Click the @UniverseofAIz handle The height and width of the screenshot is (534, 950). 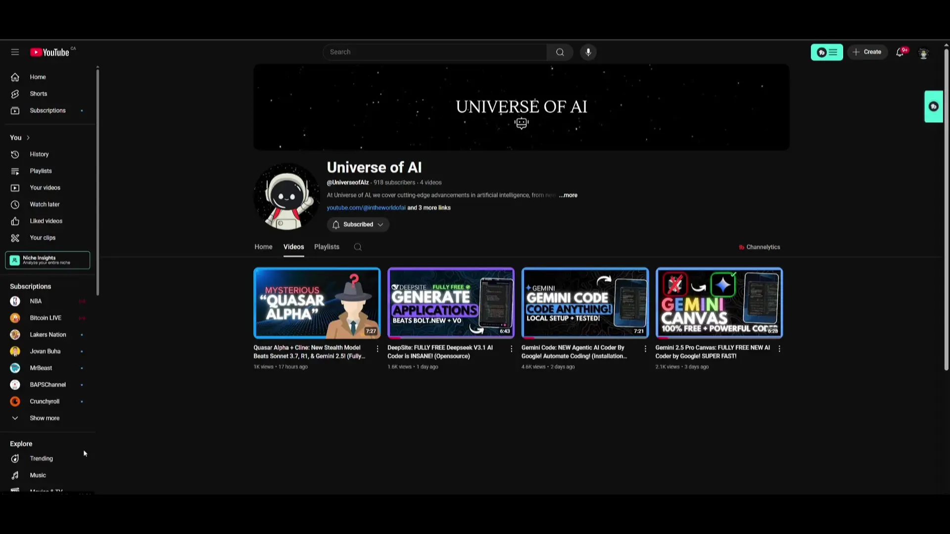click(348, 182)
